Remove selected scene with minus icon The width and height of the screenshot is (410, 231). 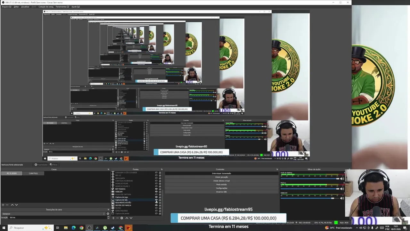tap(7, 205)
